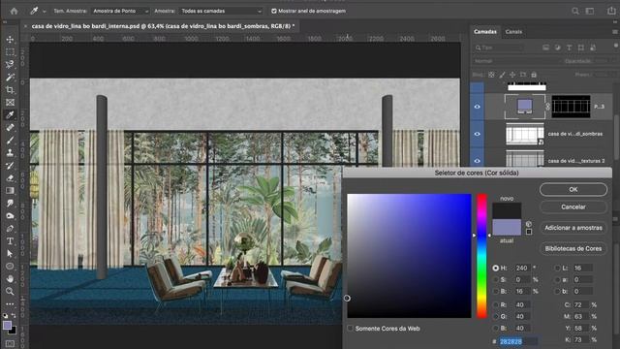Select the Ellipse shape tool

tap(10, 266)
